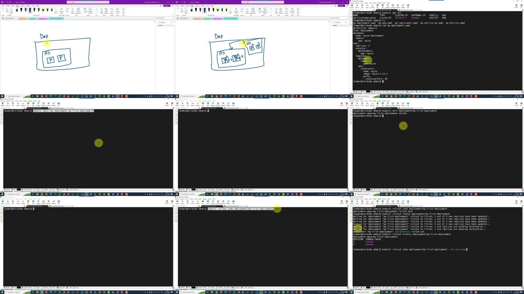
Task: Open Ink Help in OneNote with RS1 sketch
Action: coord(298,11)
